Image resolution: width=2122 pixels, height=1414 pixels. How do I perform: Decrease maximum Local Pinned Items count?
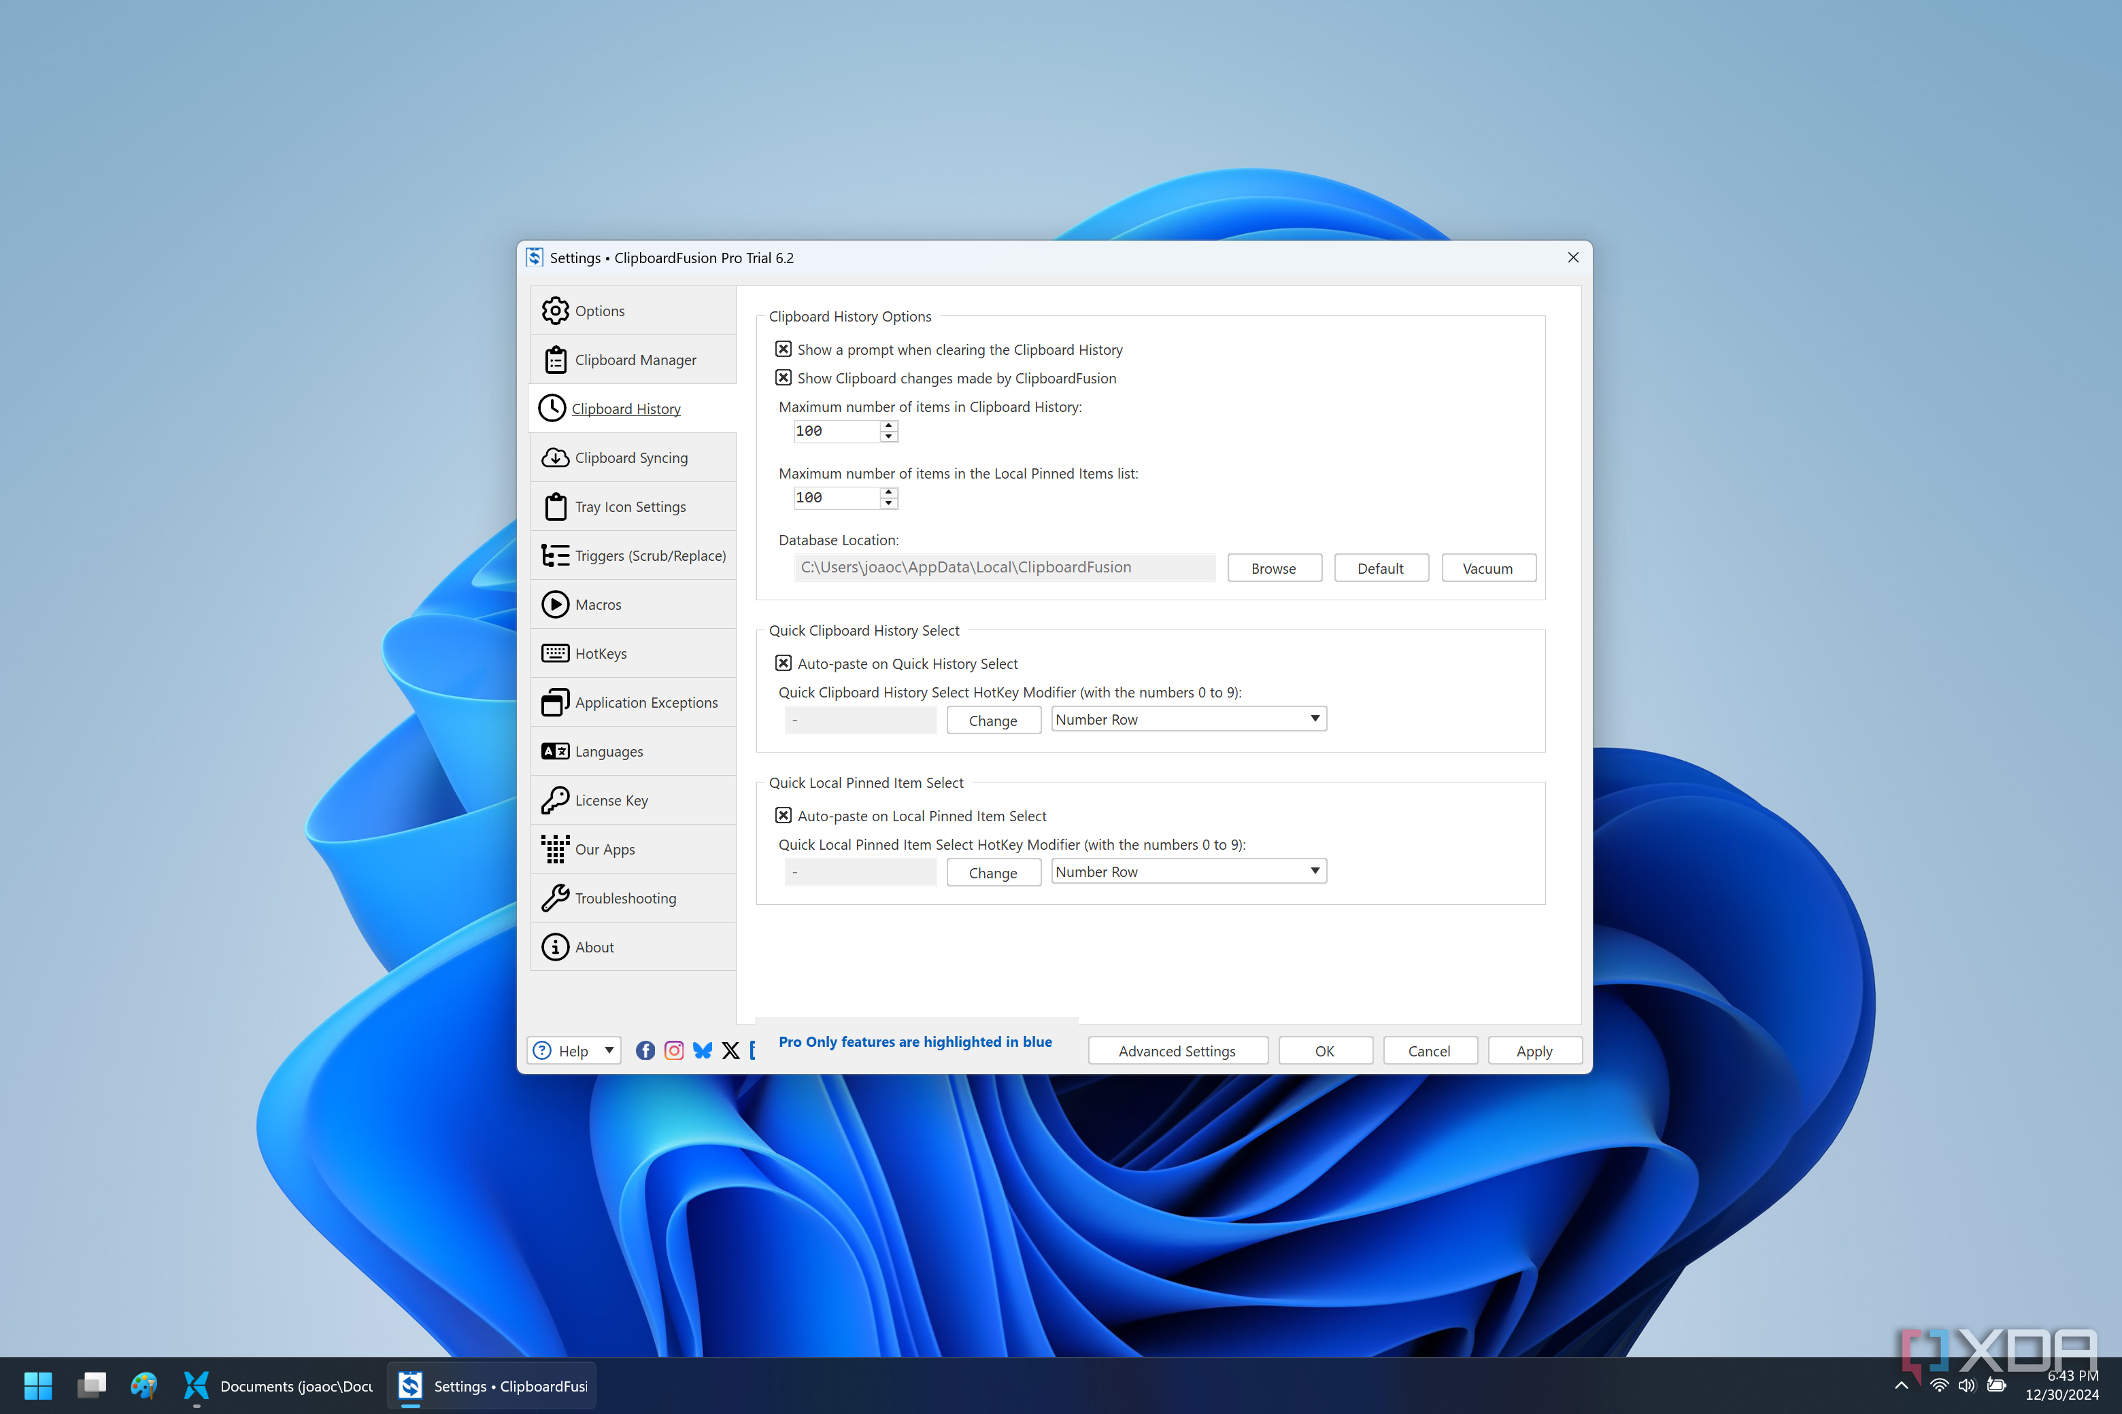[x=889, y=504]
